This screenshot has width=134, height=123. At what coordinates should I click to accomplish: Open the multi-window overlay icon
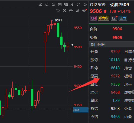[66, 4]
